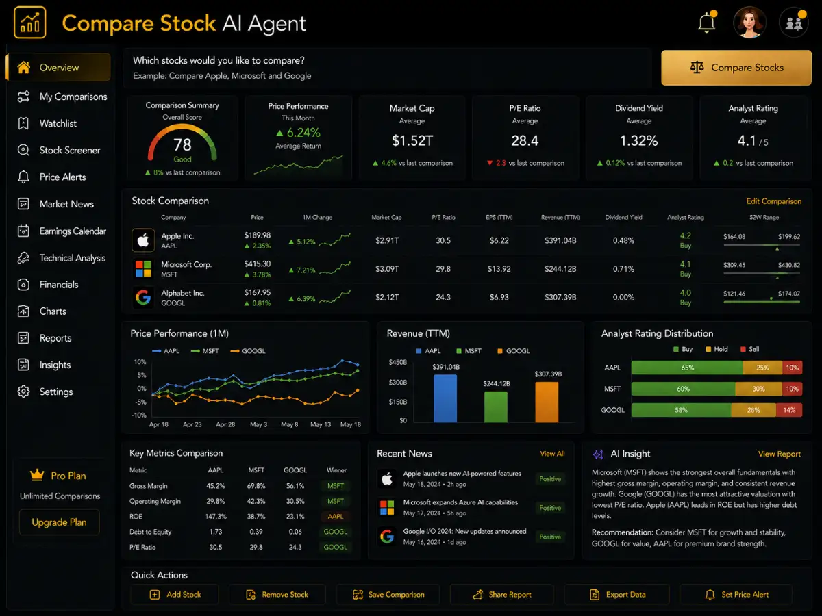Click the Reports sidebar icon
822x616 pixels.
[24, 338]
